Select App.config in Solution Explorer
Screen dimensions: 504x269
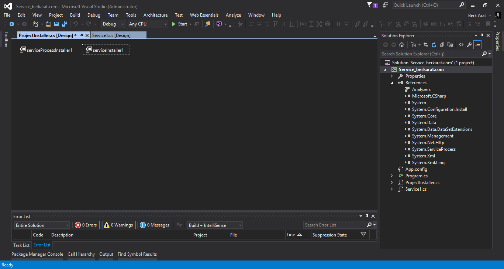click(x=416, y=169)
